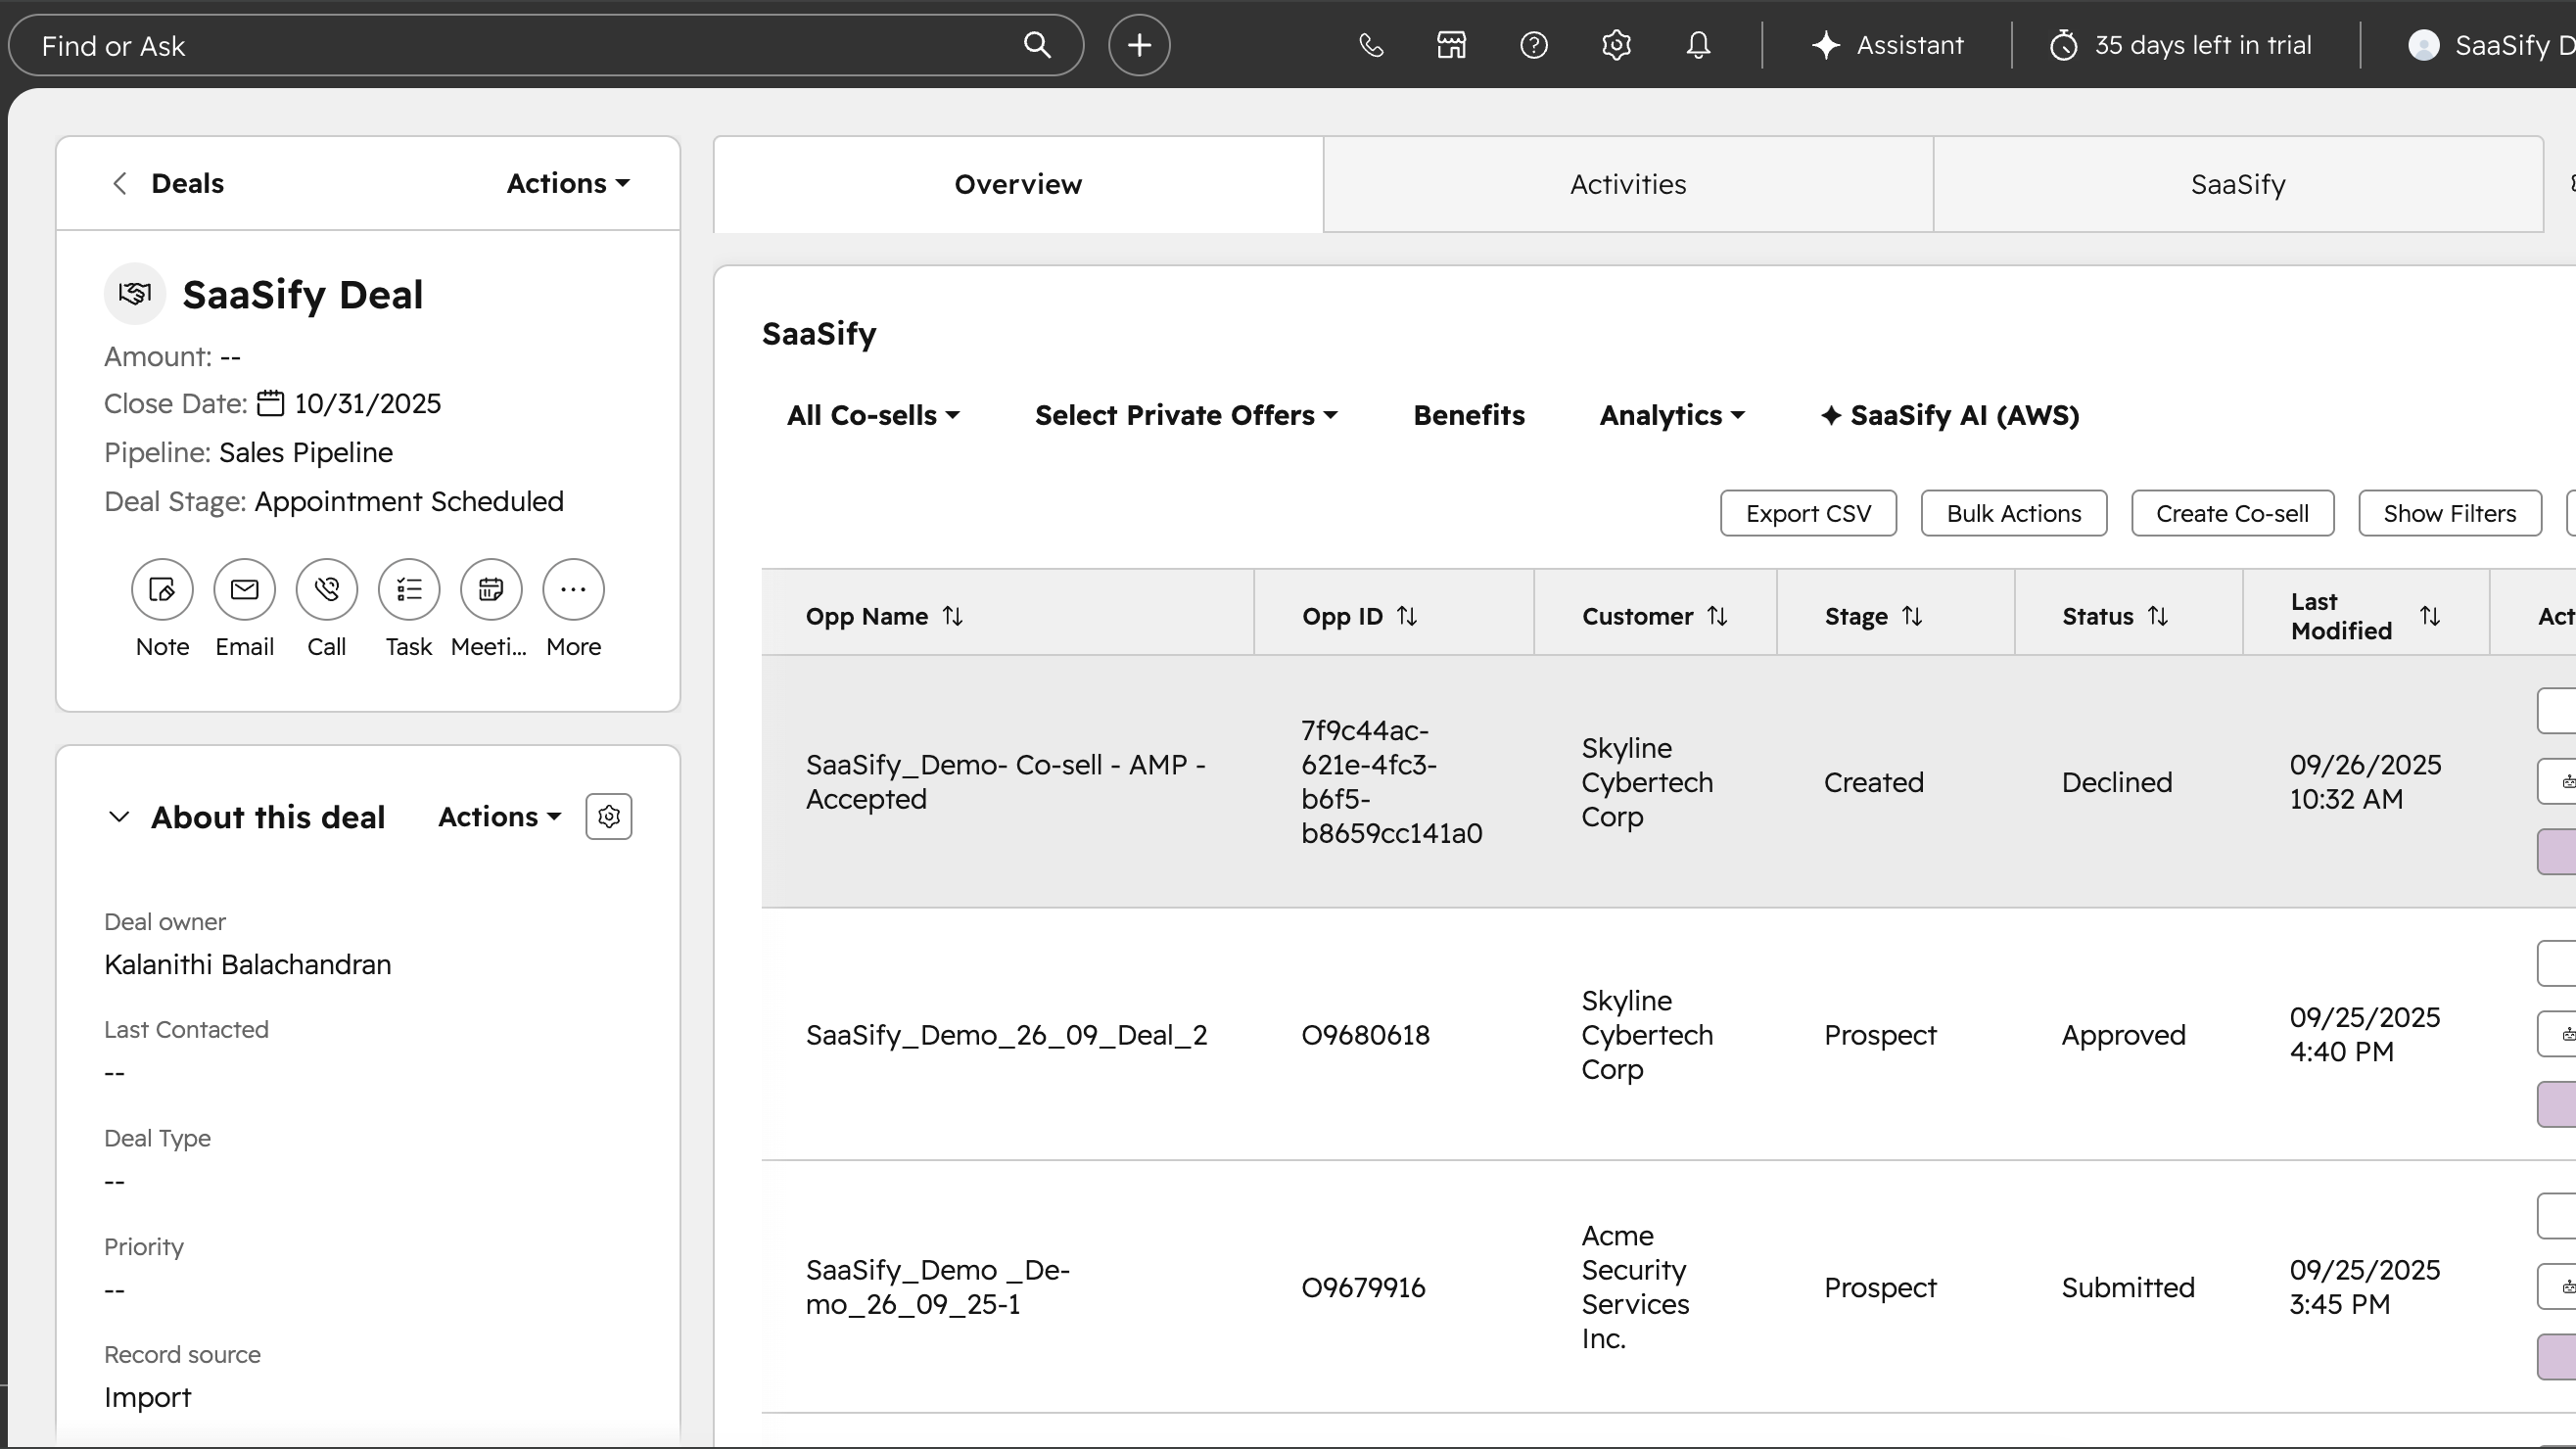Select the SaaSify_Demo- Co-sell - AMP - Accepted row name
The height and width of the screenshot is (1449, 2576).
(x=1005, y=781)
